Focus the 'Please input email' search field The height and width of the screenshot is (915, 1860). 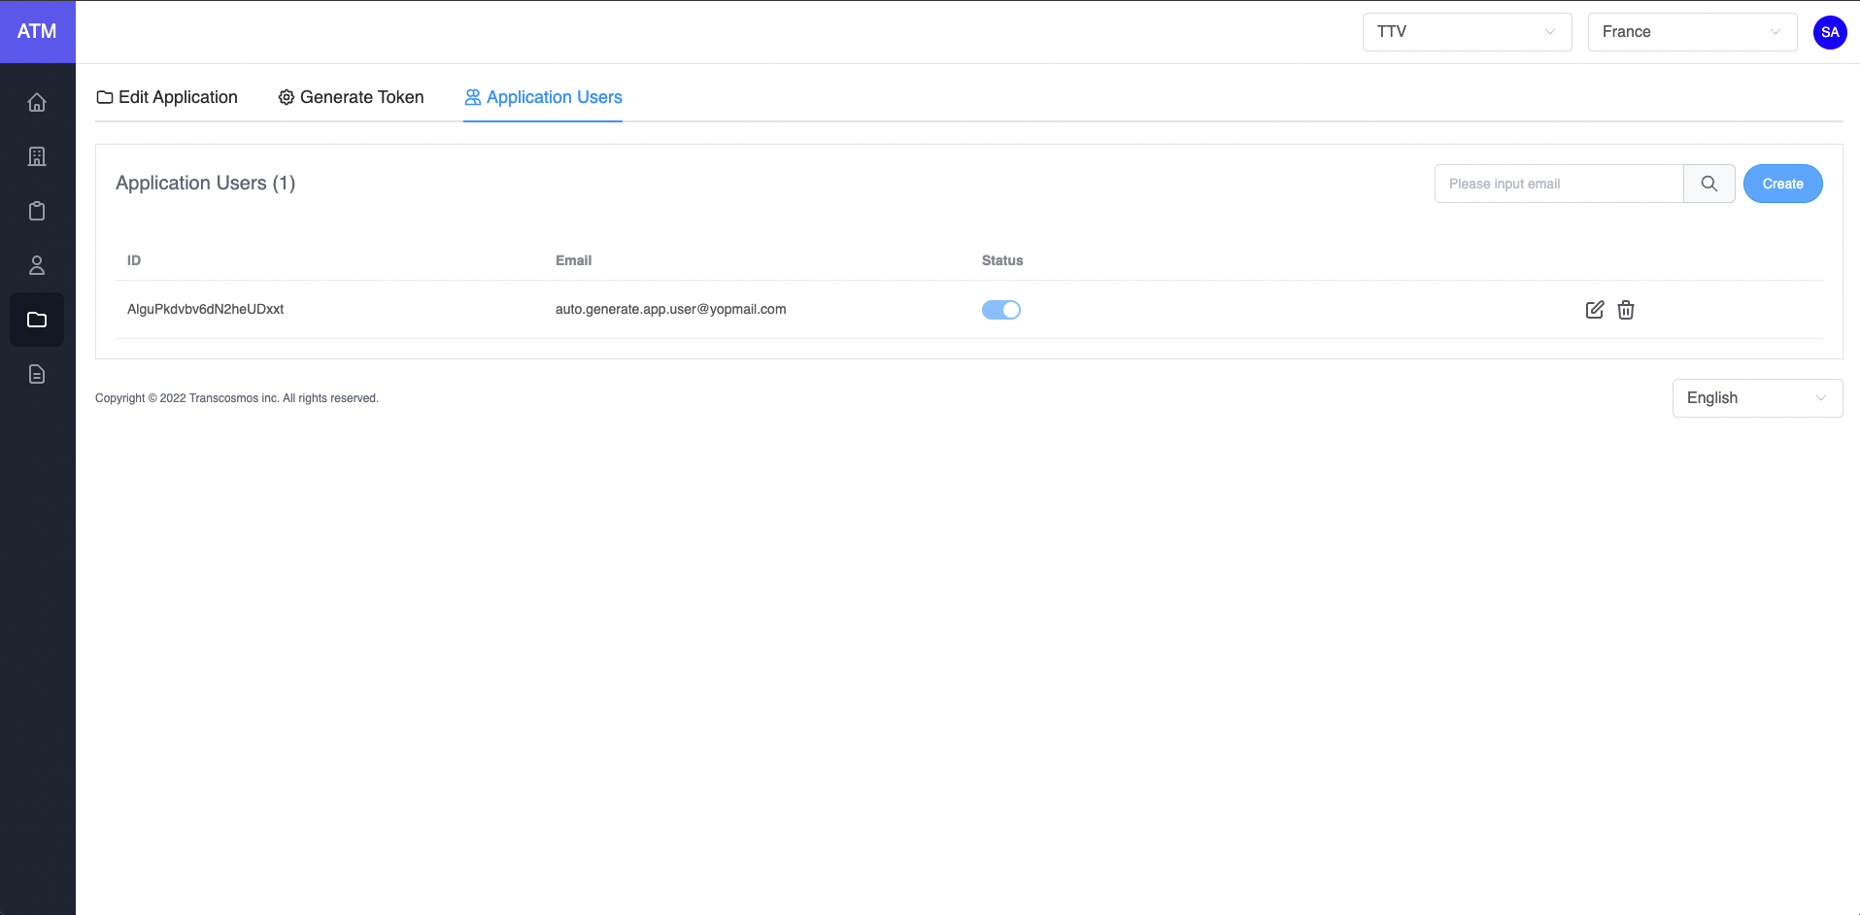1558,184
